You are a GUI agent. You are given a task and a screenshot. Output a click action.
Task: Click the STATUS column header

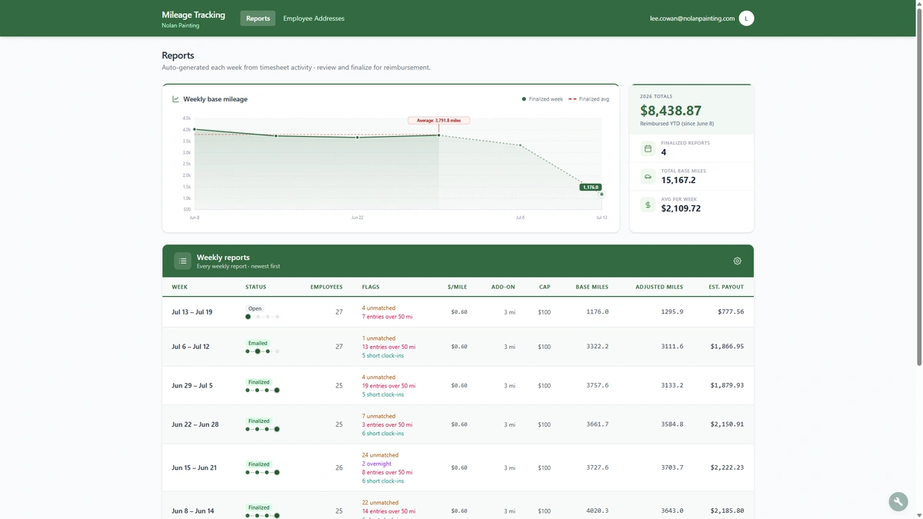pos(255,287)
